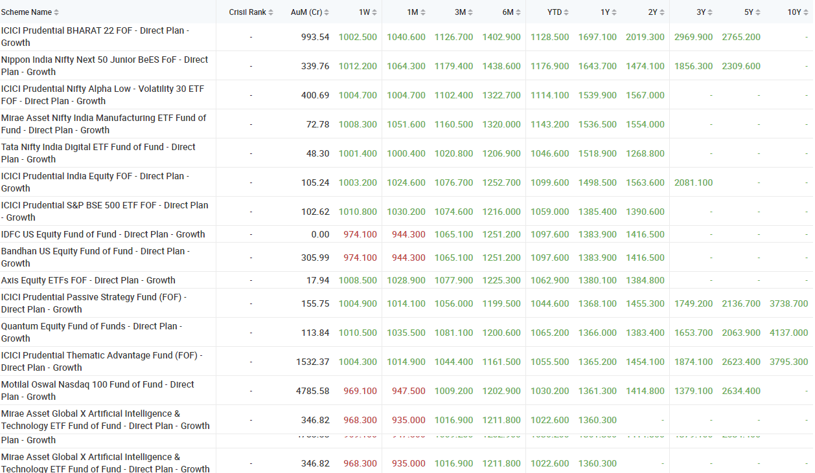Click the Crisil Rank sort arrows

271,12
